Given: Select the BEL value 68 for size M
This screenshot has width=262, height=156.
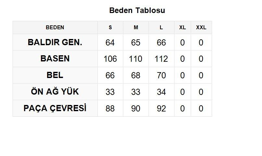Looking at the screenshot, I should (136, 76).
